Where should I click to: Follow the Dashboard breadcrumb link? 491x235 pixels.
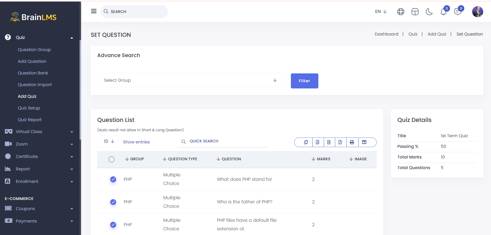point(386,34)
